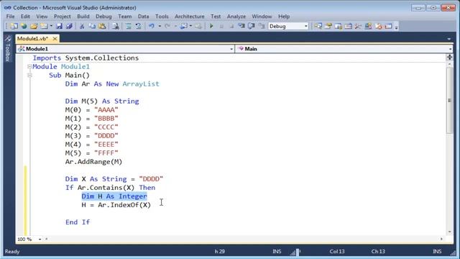Open the Team menu

[x=125, y=17]
